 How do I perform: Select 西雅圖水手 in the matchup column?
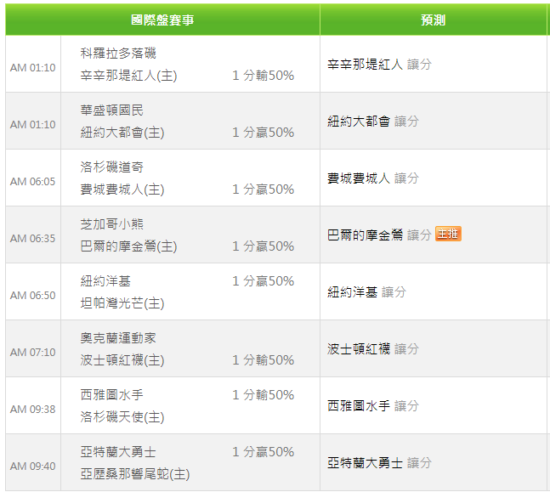coord(112,394)
